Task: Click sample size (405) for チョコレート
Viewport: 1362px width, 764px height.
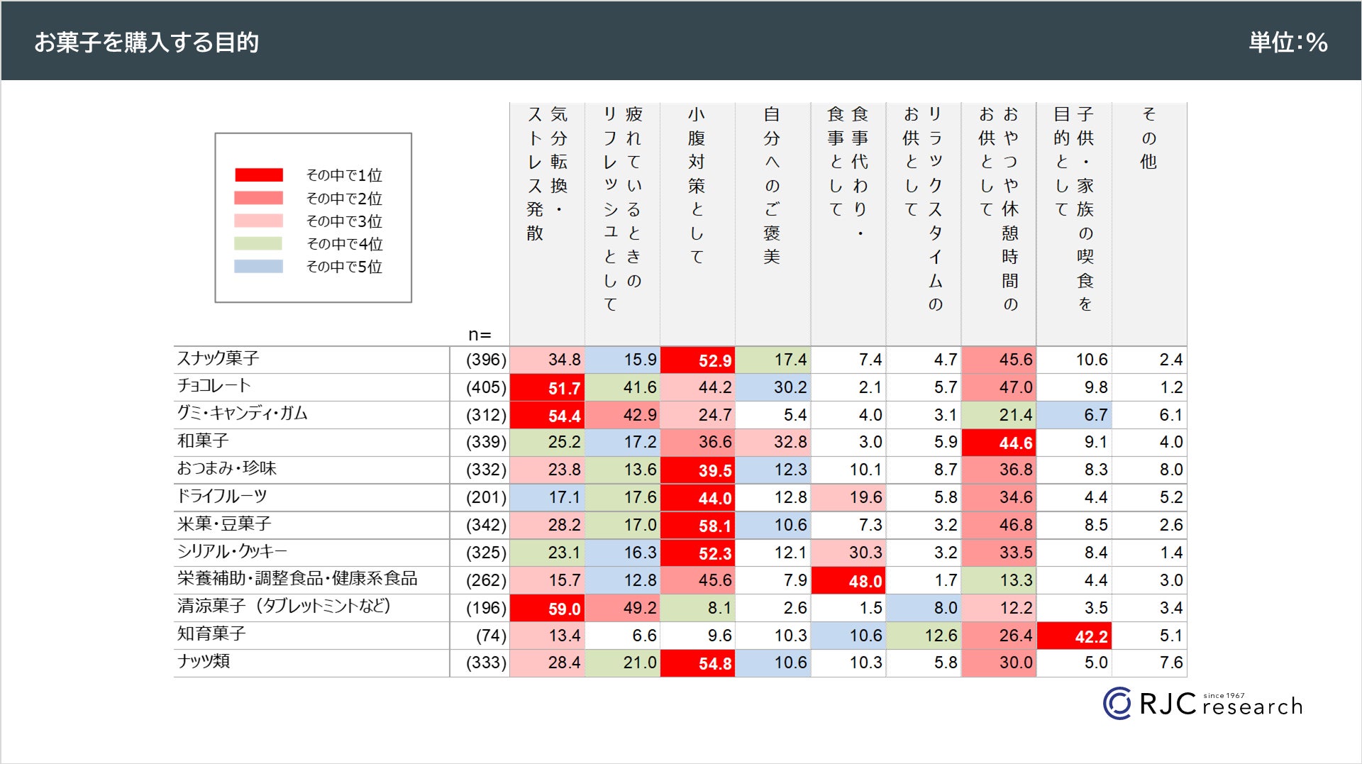Action: [x=486, y=387]
